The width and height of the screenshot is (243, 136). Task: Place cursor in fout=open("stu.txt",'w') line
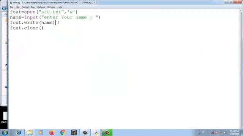pos(44,12)
